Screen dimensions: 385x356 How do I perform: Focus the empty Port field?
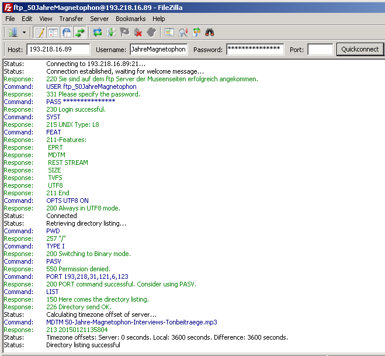(x=320, y=49)
